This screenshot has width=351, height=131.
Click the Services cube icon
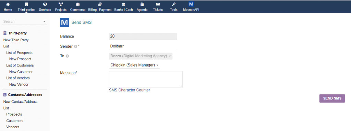pos(45,4)
